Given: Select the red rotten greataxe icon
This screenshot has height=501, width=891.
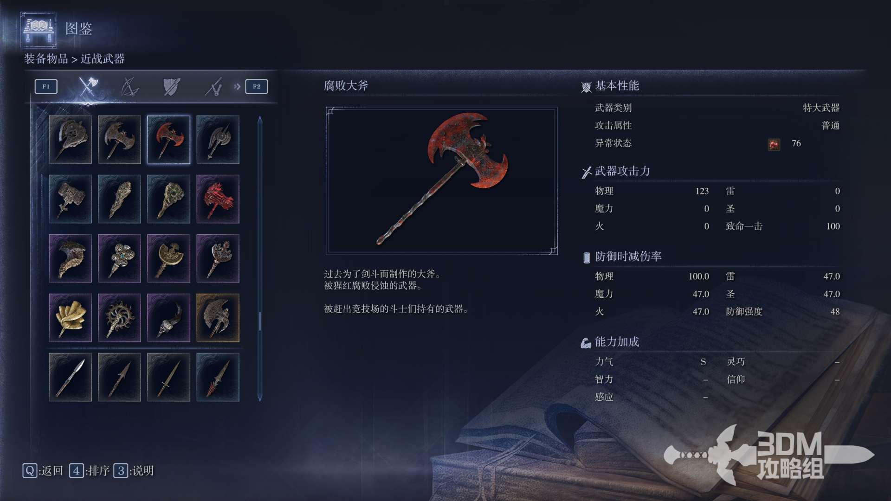Looking at the screenshot, I should (168, 140).
